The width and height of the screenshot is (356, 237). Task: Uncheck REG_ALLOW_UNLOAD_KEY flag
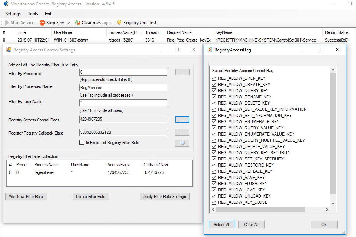214,196
